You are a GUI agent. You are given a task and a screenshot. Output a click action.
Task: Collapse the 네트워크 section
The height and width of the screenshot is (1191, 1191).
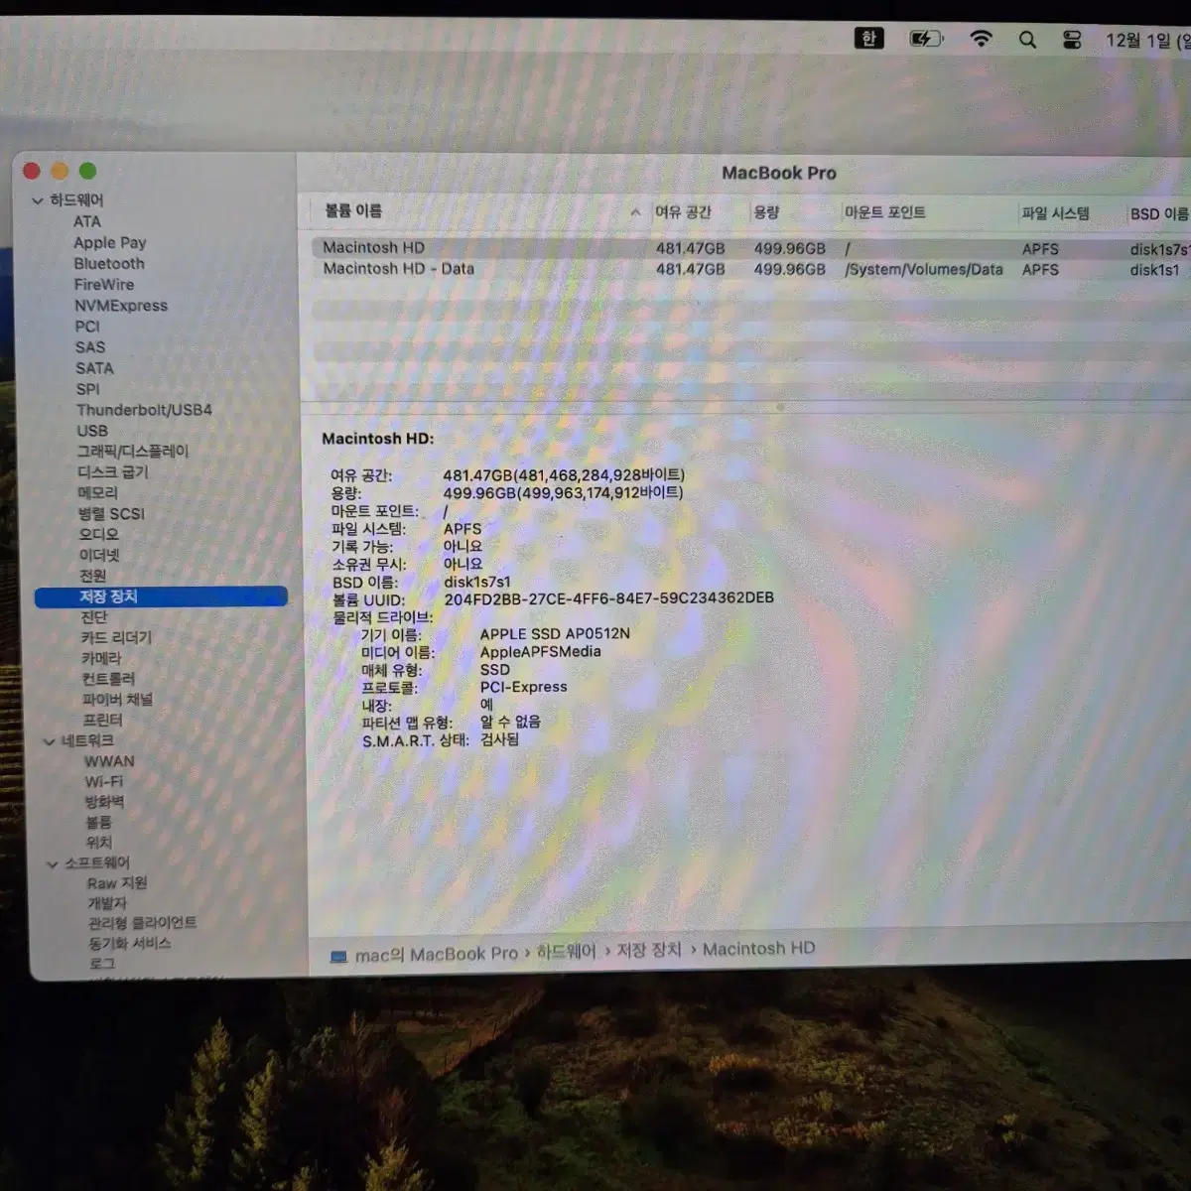pos(49,741)
